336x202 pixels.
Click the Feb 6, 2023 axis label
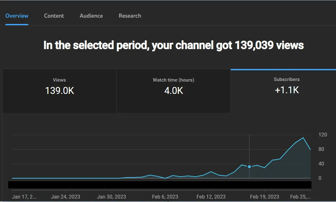[165, 197]
